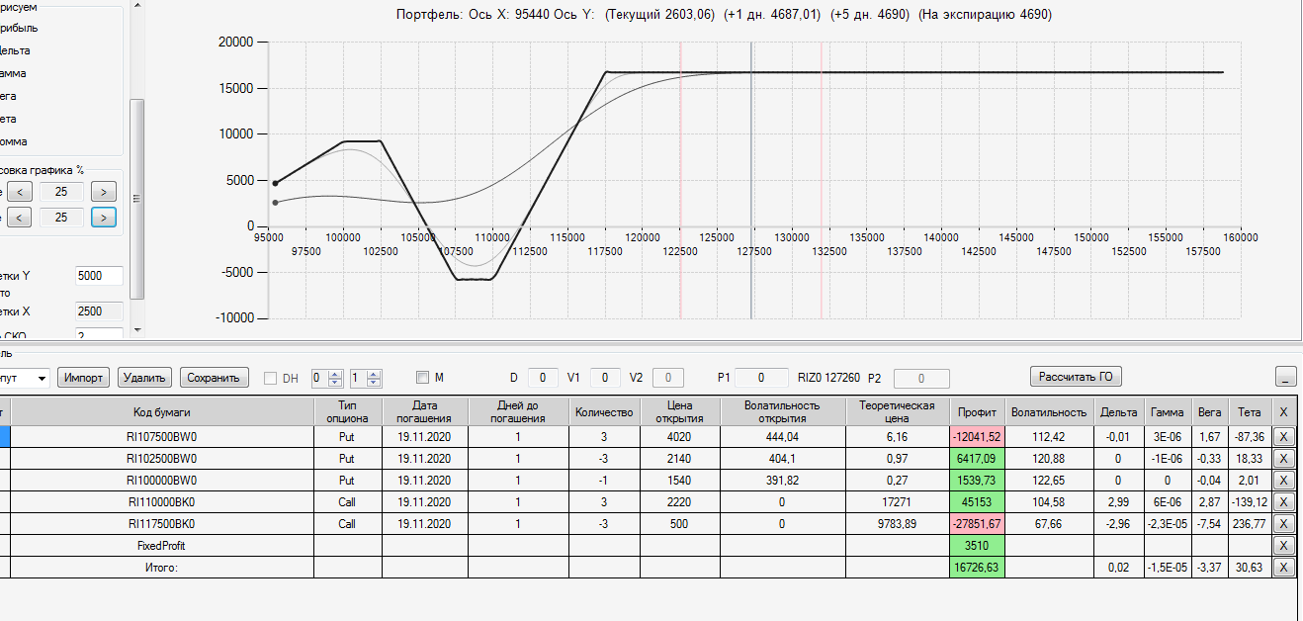Click right arrow in the first scaling row

pos(104,191)
